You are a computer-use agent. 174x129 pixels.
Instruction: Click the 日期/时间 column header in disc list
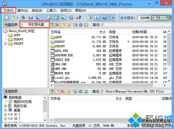[146, 32]
